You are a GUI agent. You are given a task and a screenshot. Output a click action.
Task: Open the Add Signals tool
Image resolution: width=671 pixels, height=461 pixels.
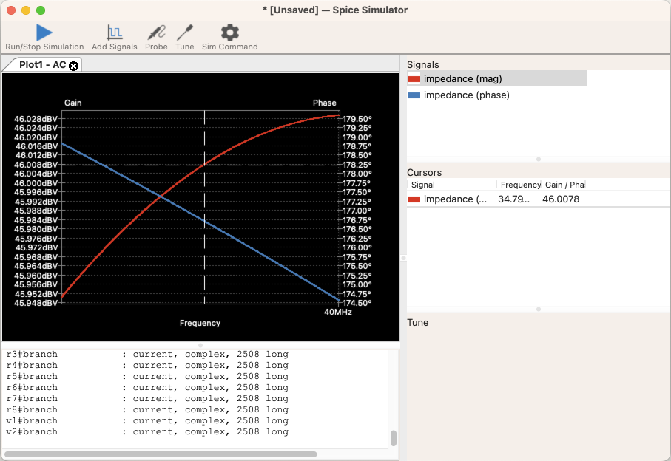(x=115, y=33)
